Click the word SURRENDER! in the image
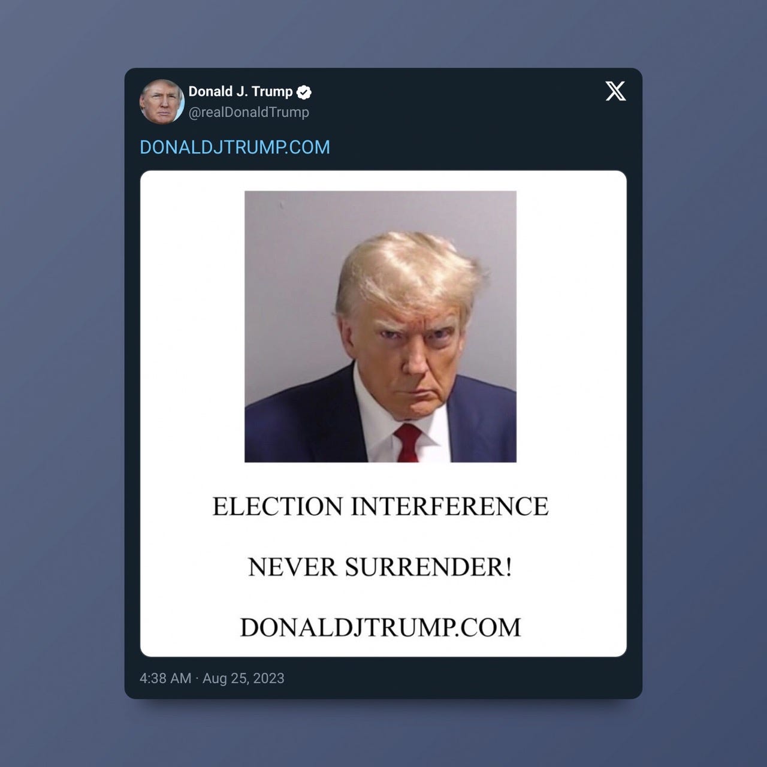Screen dimensions: 767x767 click(x=428, y=567)
